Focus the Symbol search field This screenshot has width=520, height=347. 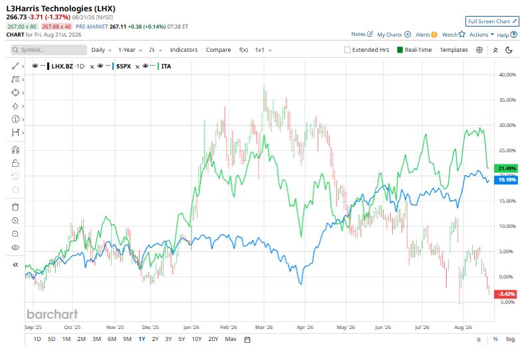[49, 50]
